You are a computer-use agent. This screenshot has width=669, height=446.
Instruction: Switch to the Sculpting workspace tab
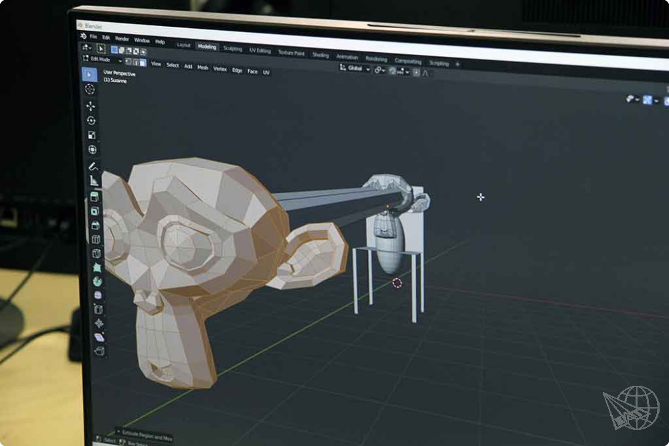[x=233, y=49]
